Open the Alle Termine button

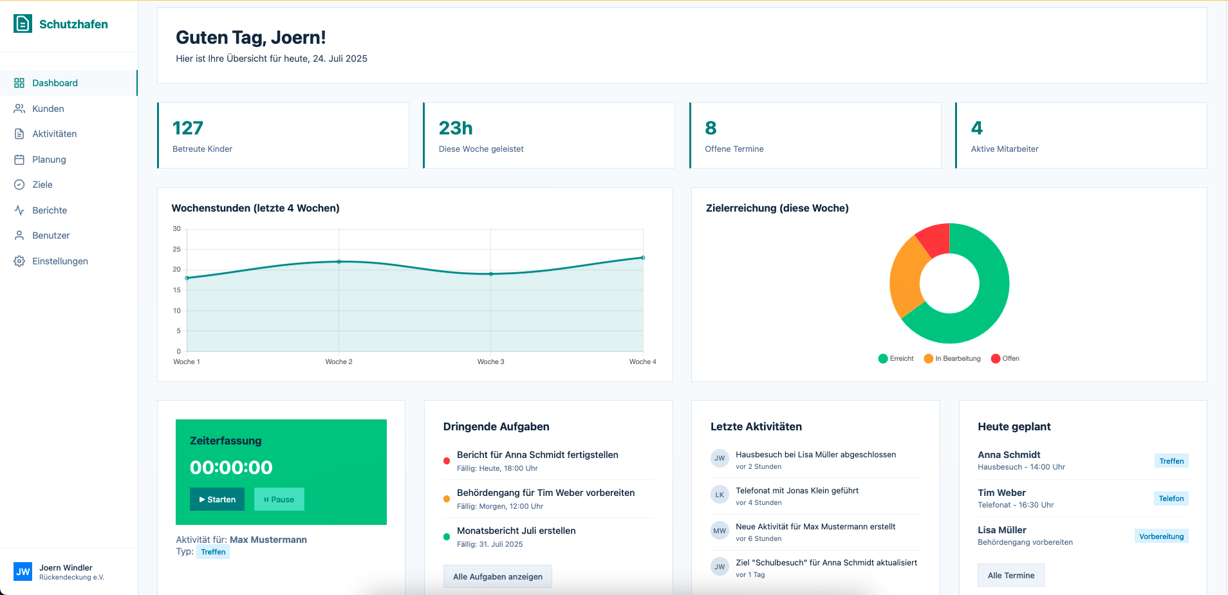[1010, 575]
